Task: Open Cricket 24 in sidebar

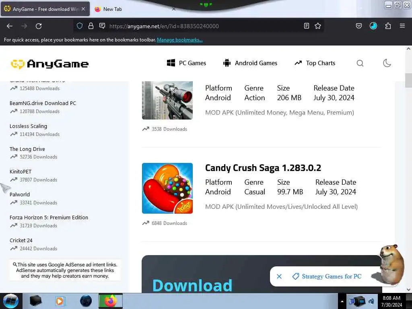Action: click(21, 241)
